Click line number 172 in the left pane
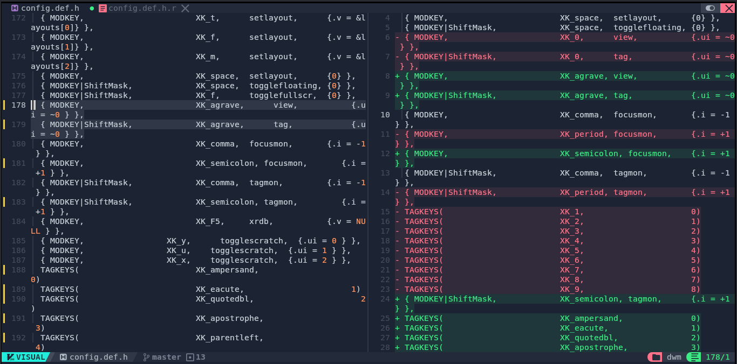 (x=18, y=18)
